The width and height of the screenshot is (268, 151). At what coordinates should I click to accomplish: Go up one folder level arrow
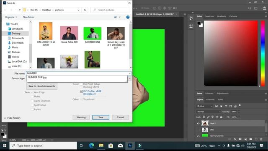(20, 10)
